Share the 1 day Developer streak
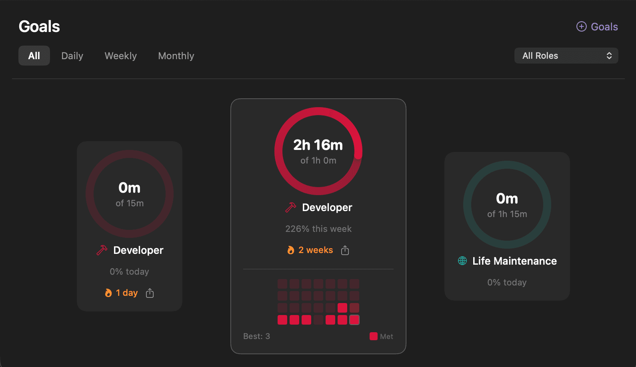This screenshot has width=636, height=367. 150,293
